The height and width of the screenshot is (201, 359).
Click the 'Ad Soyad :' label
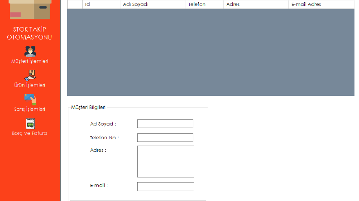(103, 124)
